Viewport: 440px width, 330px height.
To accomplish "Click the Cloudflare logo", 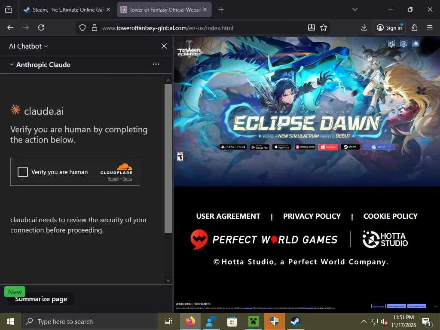I will coord(116,169).
